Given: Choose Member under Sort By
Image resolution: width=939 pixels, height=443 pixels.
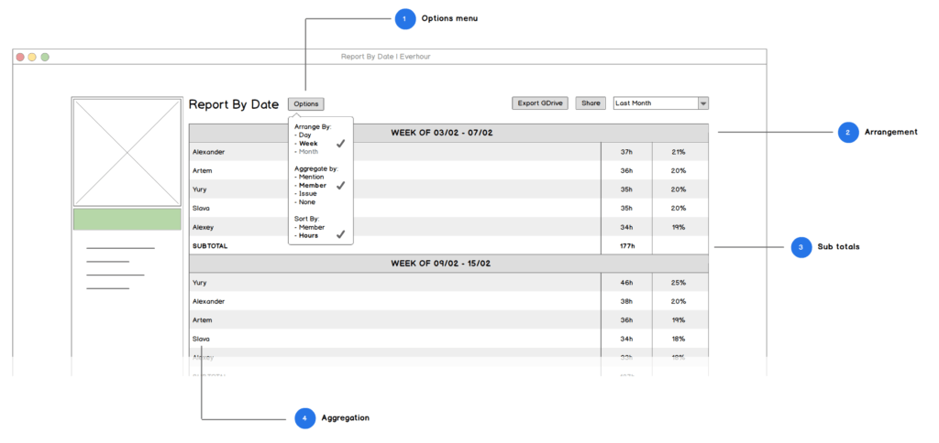Looking at the screenshot, I should click(311, 227).
